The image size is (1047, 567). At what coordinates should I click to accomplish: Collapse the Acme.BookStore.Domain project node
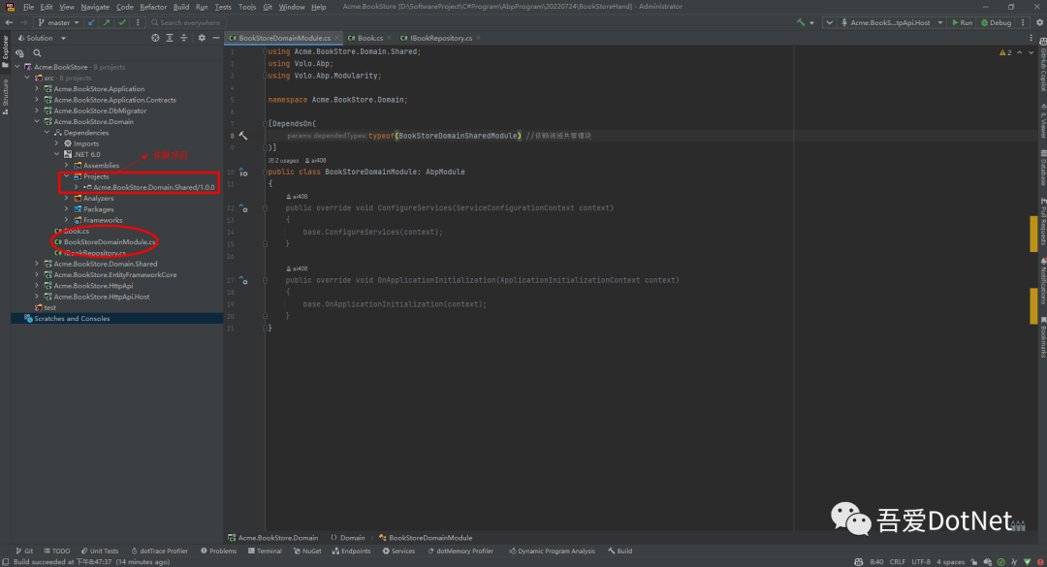[x=37, y=121]
